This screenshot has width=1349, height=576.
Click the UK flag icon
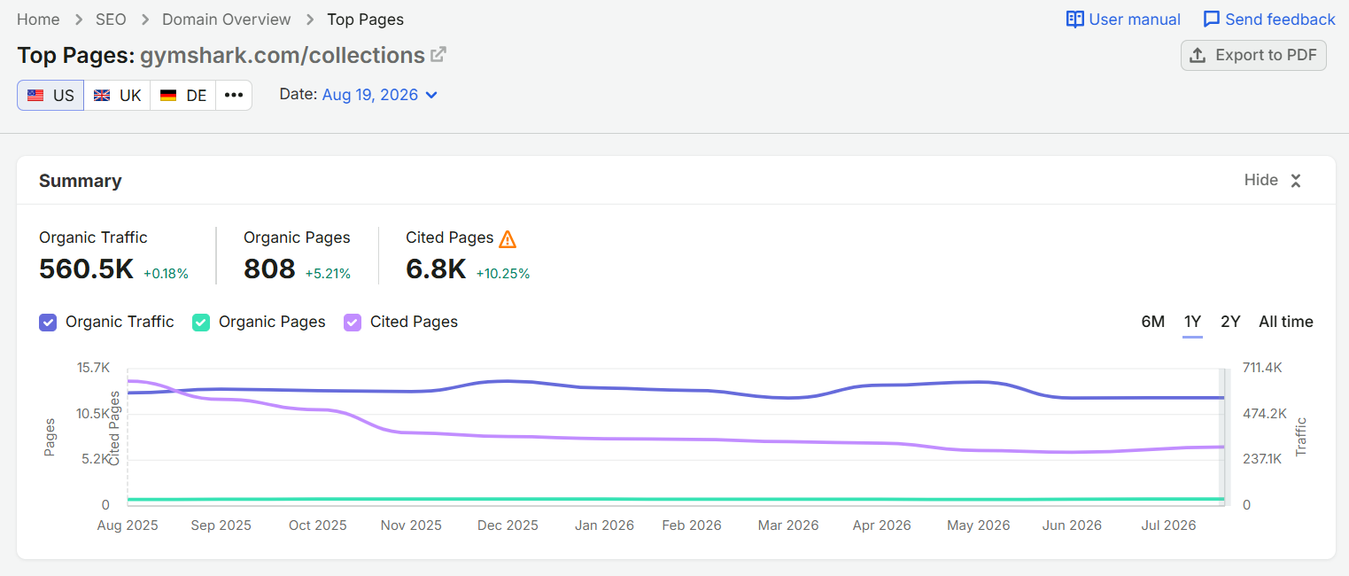click(102, 96)
